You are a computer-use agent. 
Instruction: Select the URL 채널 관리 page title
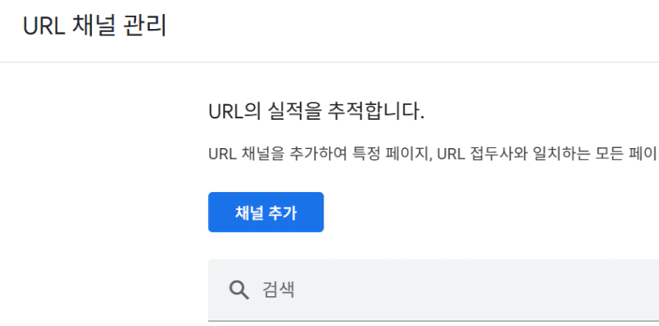(x=94, y=26)
